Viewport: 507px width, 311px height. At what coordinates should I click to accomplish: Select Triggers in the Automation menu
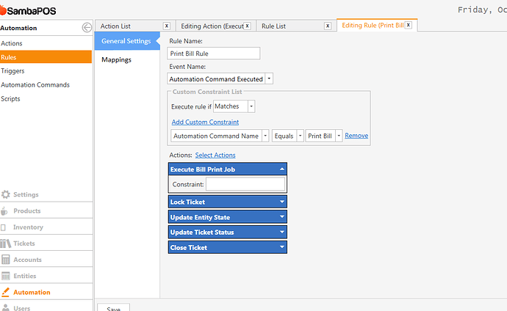[12, 71]
